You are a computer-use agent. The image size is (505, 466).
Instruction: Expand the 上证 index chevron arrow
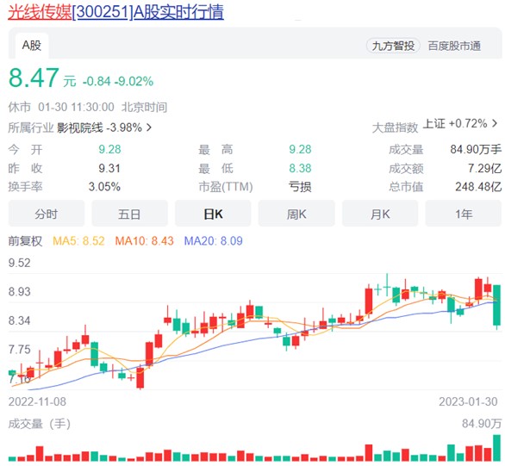pos(495,123)
